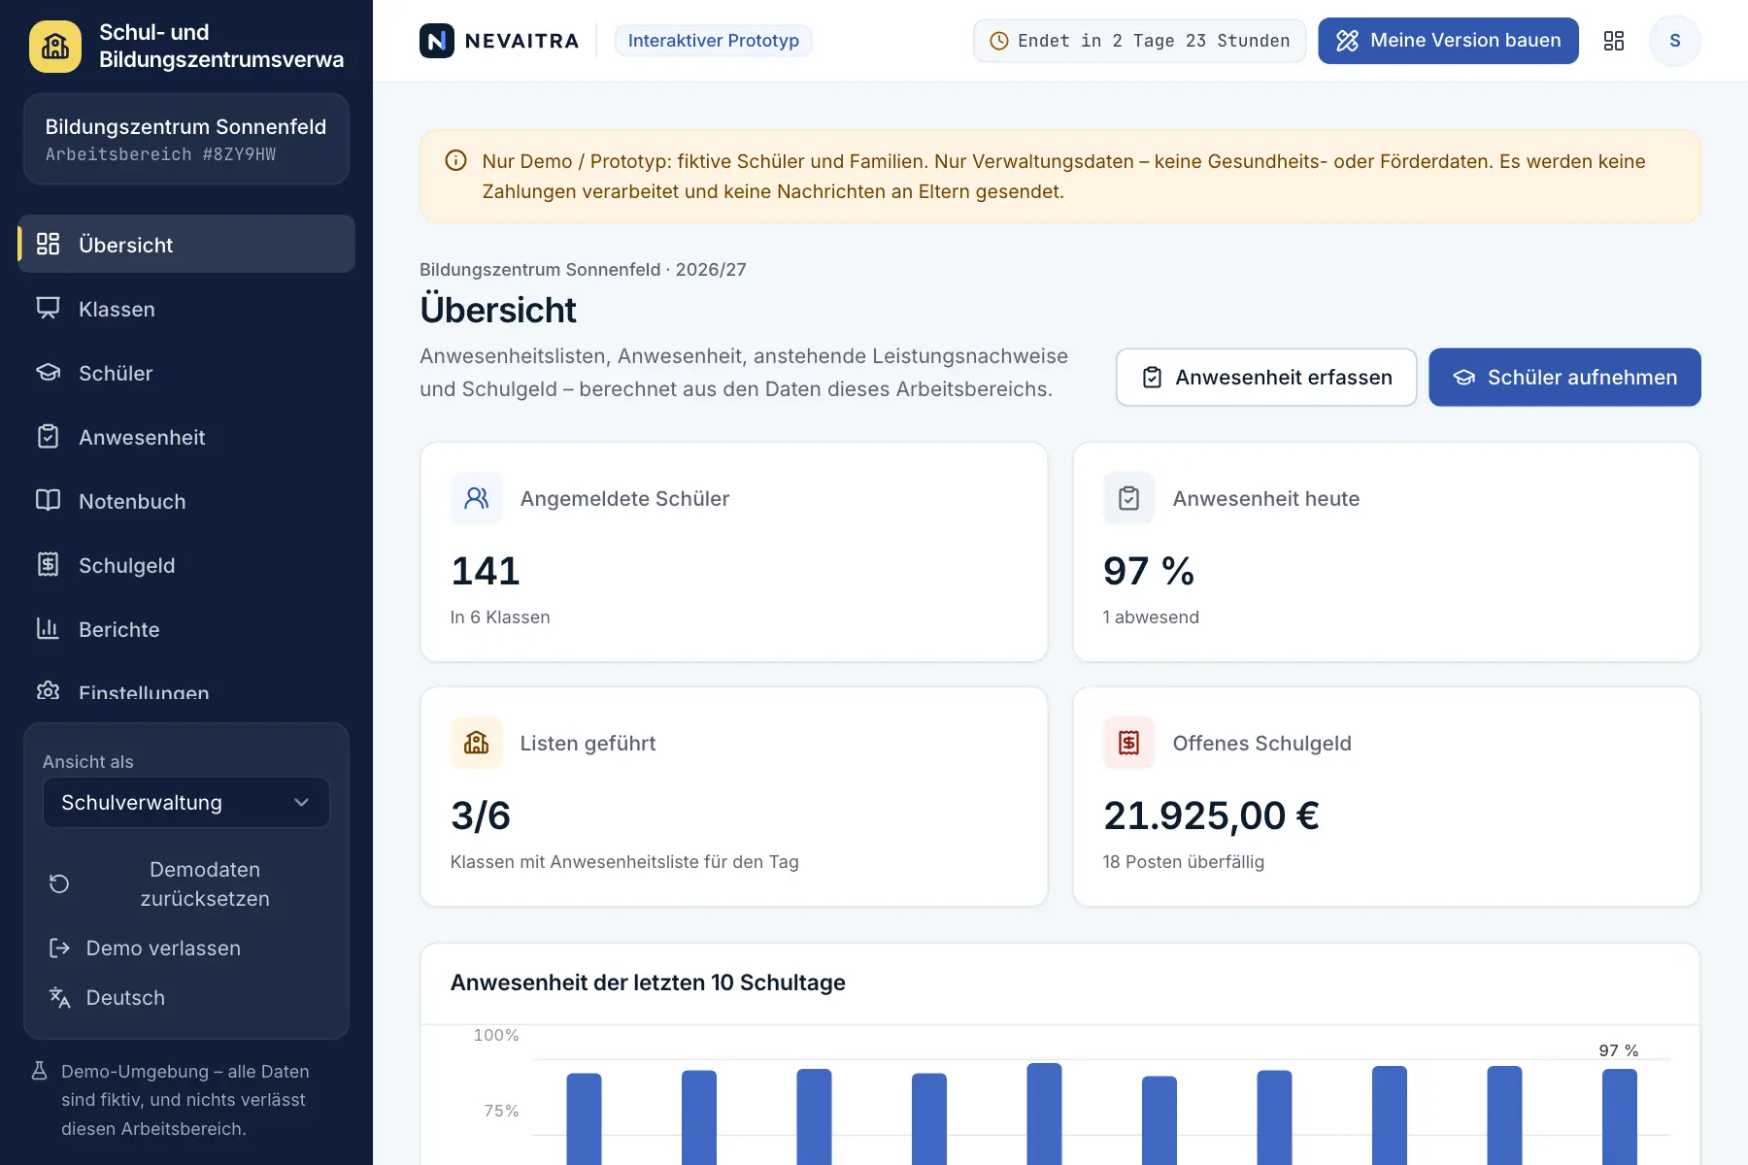
Task: Click the last attendance bar labeled 97 %
Action: (1619, 1116)
